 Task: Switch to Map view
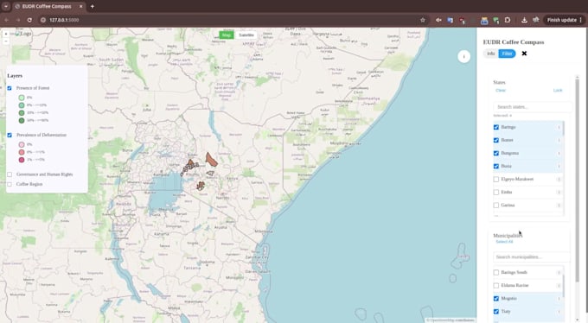[227, 35]
